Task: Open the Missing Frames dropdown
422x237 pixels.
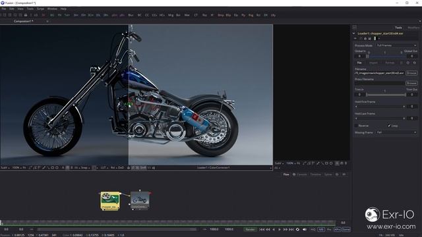Action: (x=396, y=132)
